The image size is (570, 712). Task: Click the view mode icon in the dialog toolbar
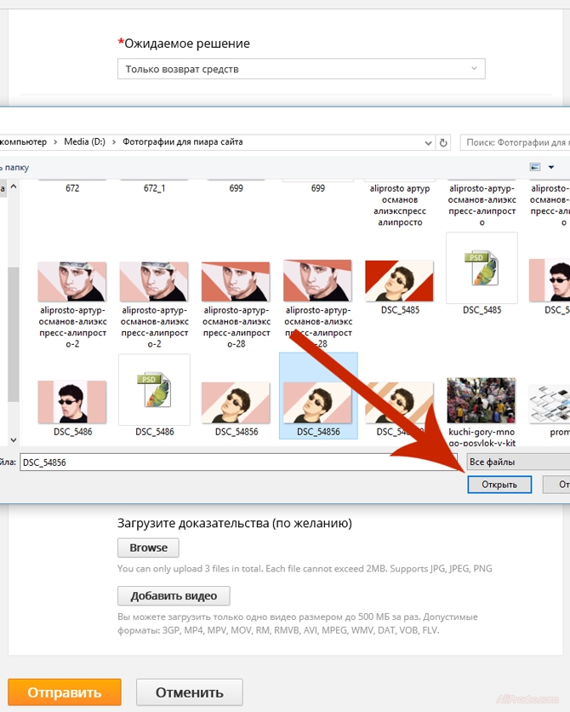click(535, 167)
